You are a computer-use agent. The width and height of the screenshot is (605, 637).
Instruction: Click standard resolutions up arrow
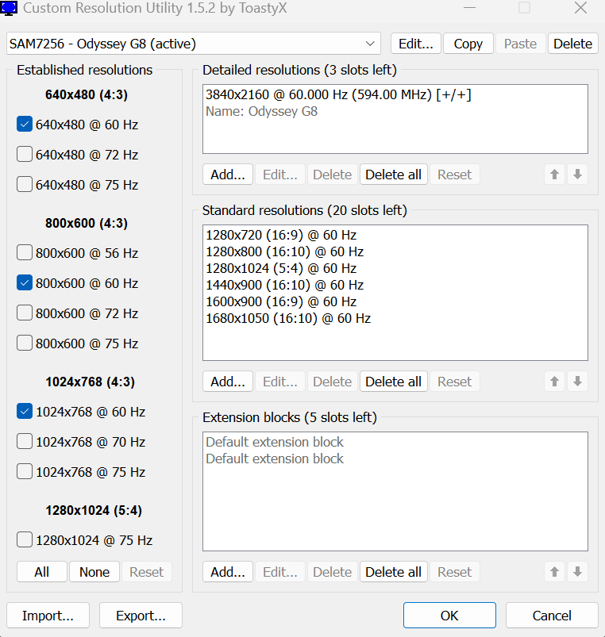(x=556, y=382)
